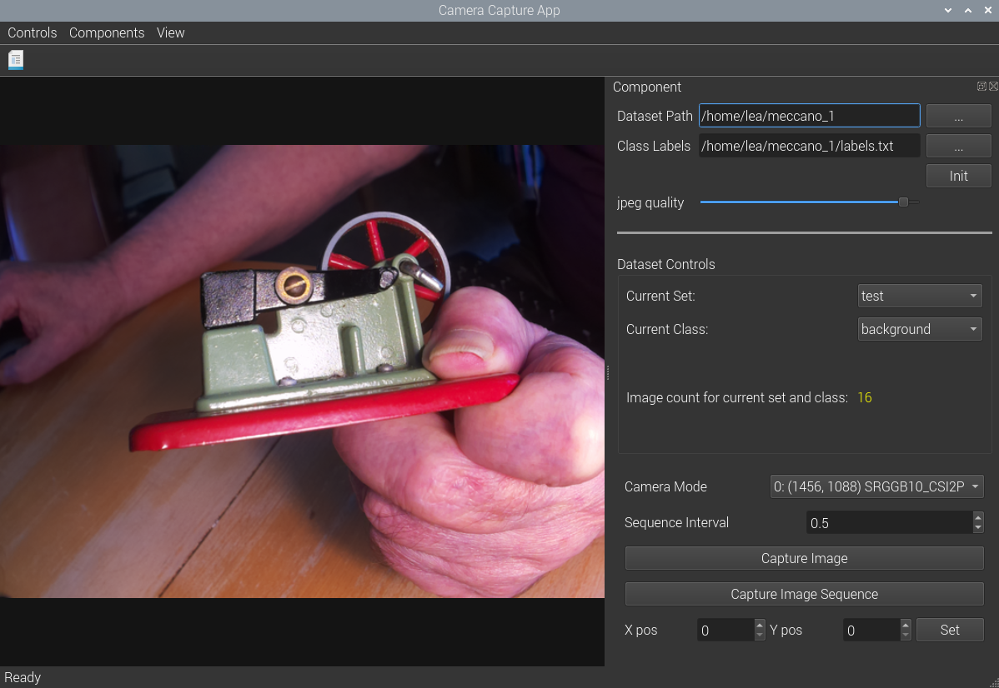
Task: Maximize the Camera Capture App window
Action: click(968, 10)
